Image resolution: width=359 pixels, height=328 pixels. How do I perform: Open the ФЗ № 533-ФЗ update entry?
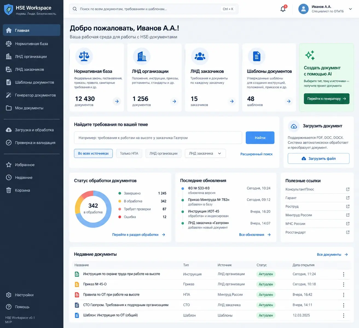[x=226, y=190]
